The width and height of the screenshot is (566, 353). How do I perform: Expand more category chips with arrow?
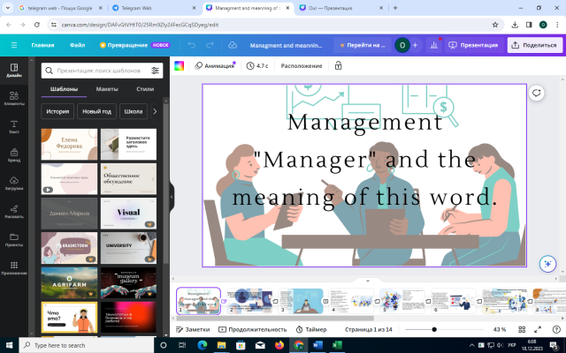click(x=155, y=111)
